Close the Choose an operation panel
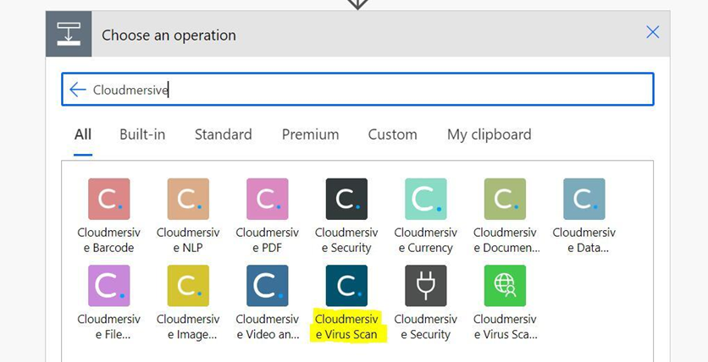 coord(652,32)
